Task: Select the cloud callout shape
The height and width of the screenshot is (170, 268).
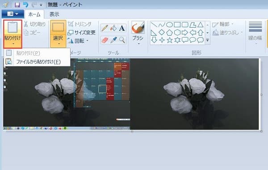Action: (x=201, y=40)
